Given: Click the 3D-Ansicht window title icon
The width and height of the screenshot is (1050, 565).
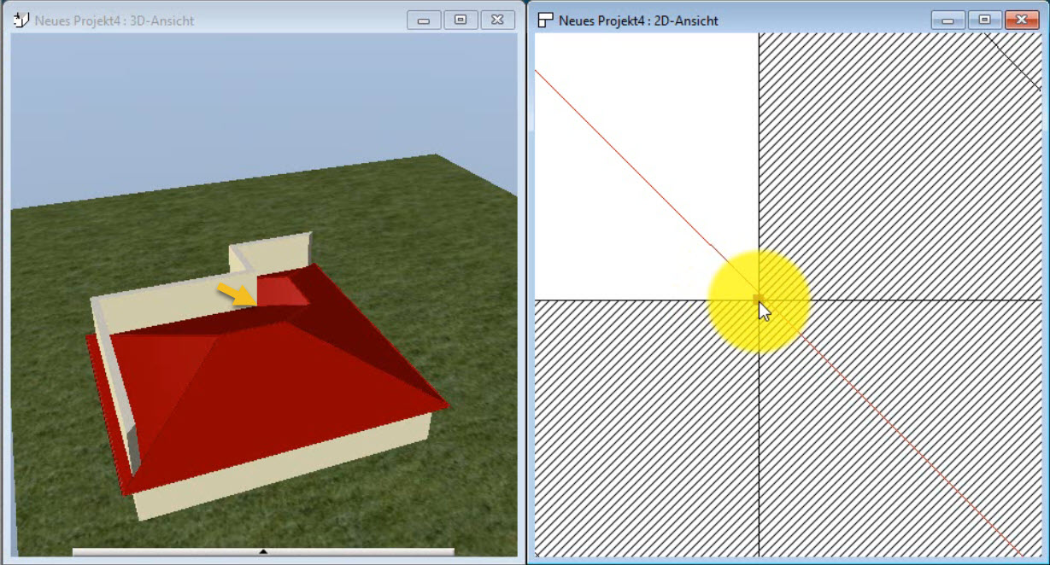Looking at the screenshot, I should click(22, 20).
